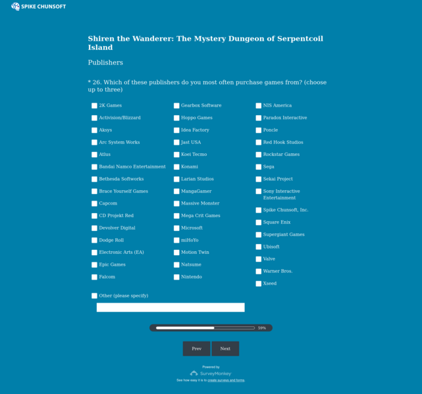Check Electronic Arts (EA) option
422x394 pixels.
pos(94,253)
